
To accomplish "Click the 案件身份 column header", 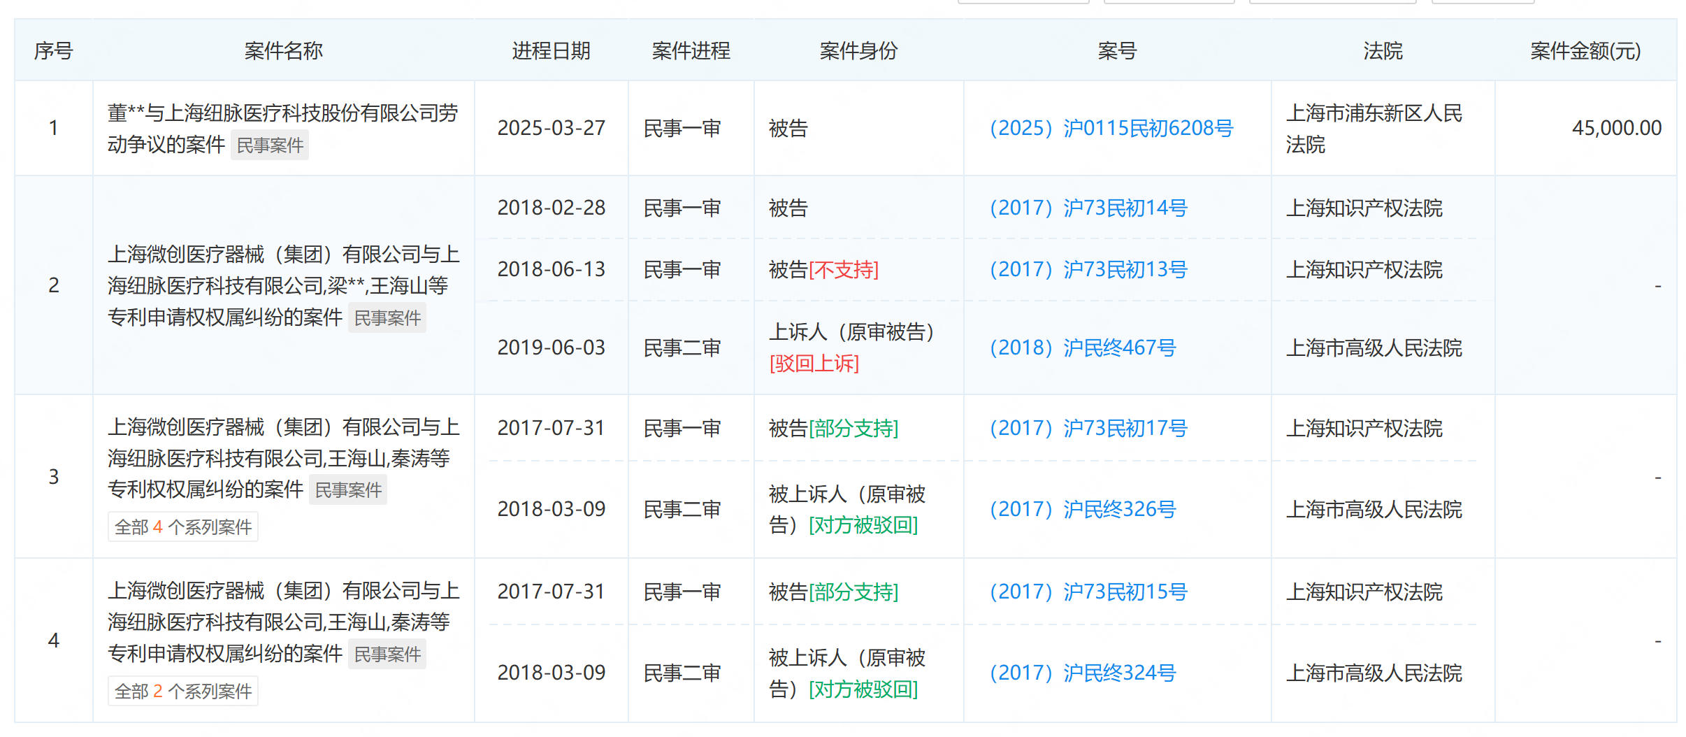I will (x=858, y=50).
